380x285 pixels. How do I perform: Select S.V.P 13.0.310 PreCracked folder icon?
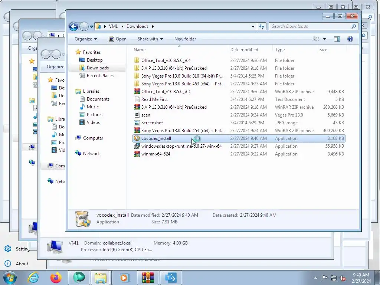tap(137, 68)
